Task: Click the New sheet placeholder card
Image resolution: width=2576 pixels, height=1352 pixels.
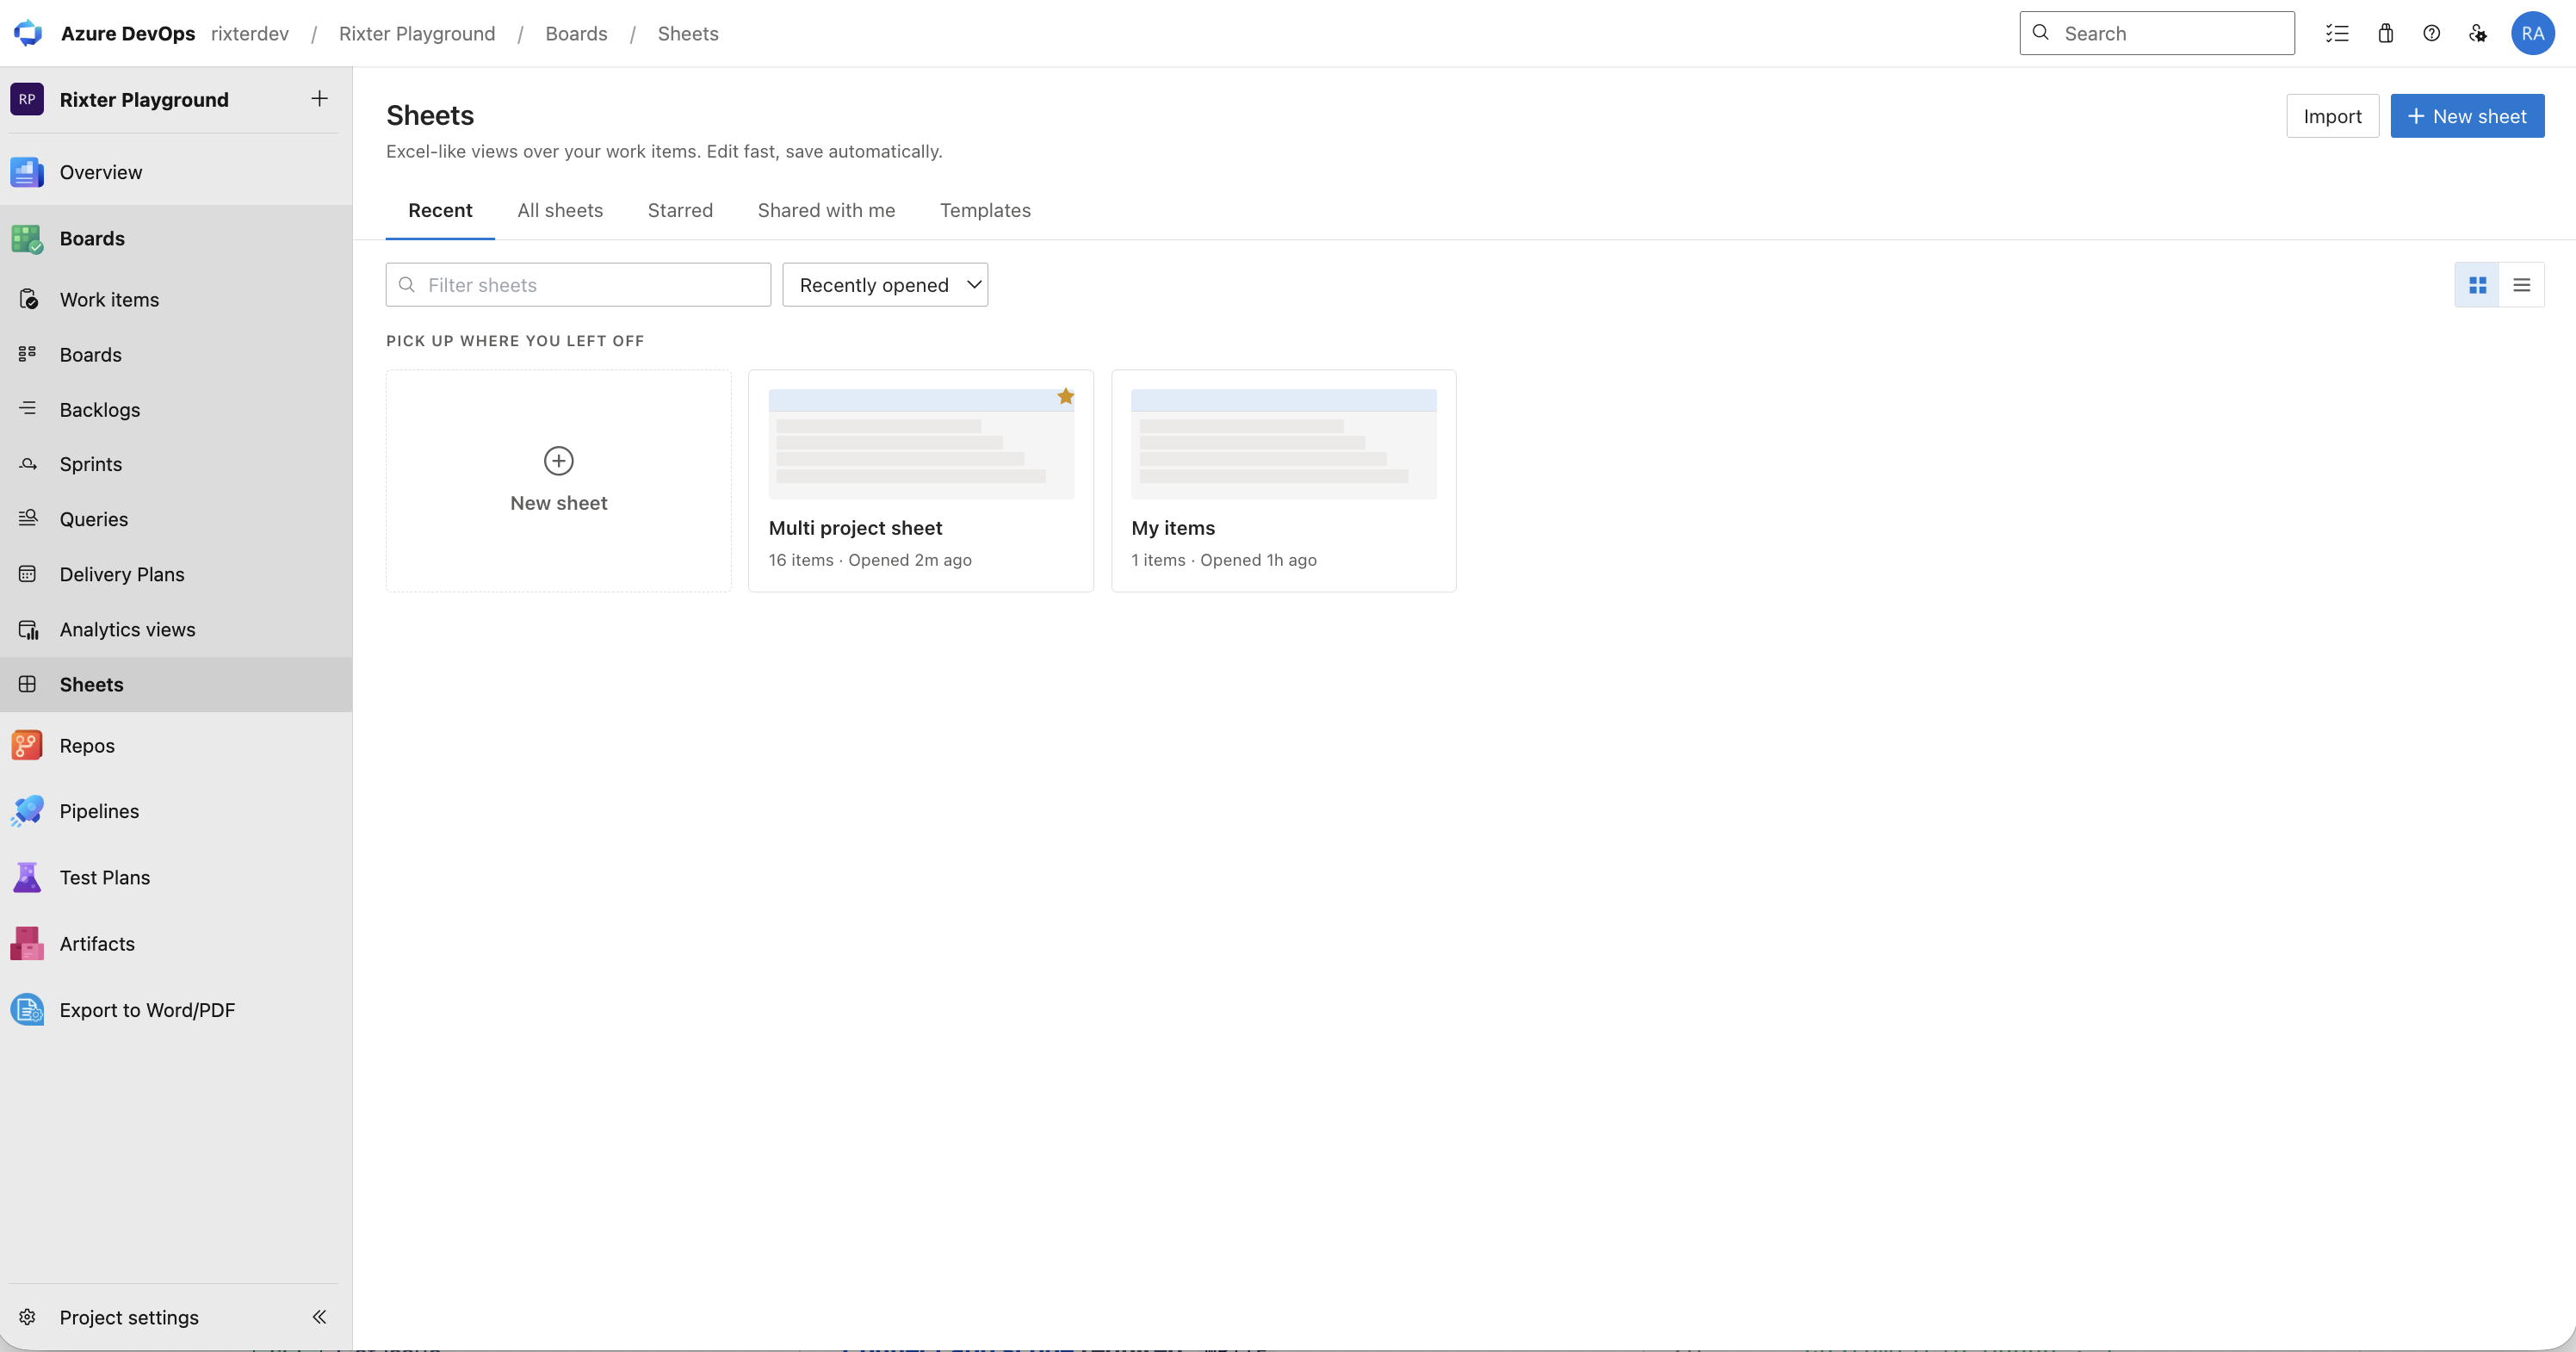Action: point(558,480)
